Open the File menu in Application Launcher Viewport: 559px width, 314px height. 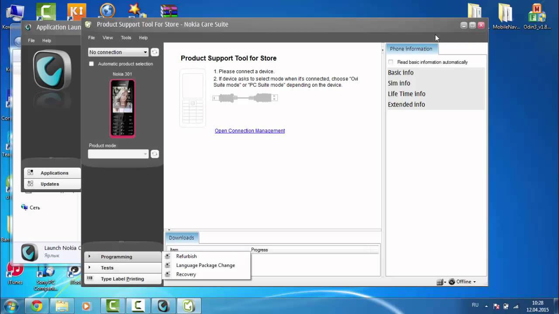pyautogui.click(x=31, y=41)
